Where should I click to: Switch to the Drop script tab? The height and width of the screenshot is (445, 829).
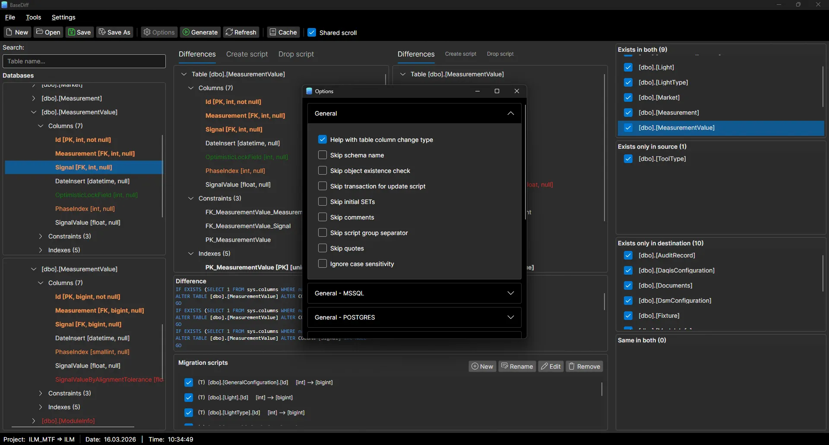(x=296, y=54)
